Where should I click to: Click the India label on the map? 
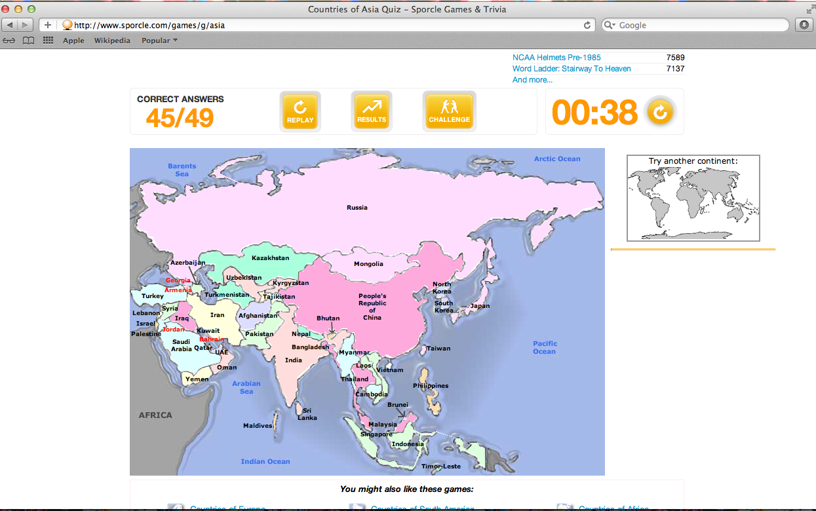[x=294, y=360]
